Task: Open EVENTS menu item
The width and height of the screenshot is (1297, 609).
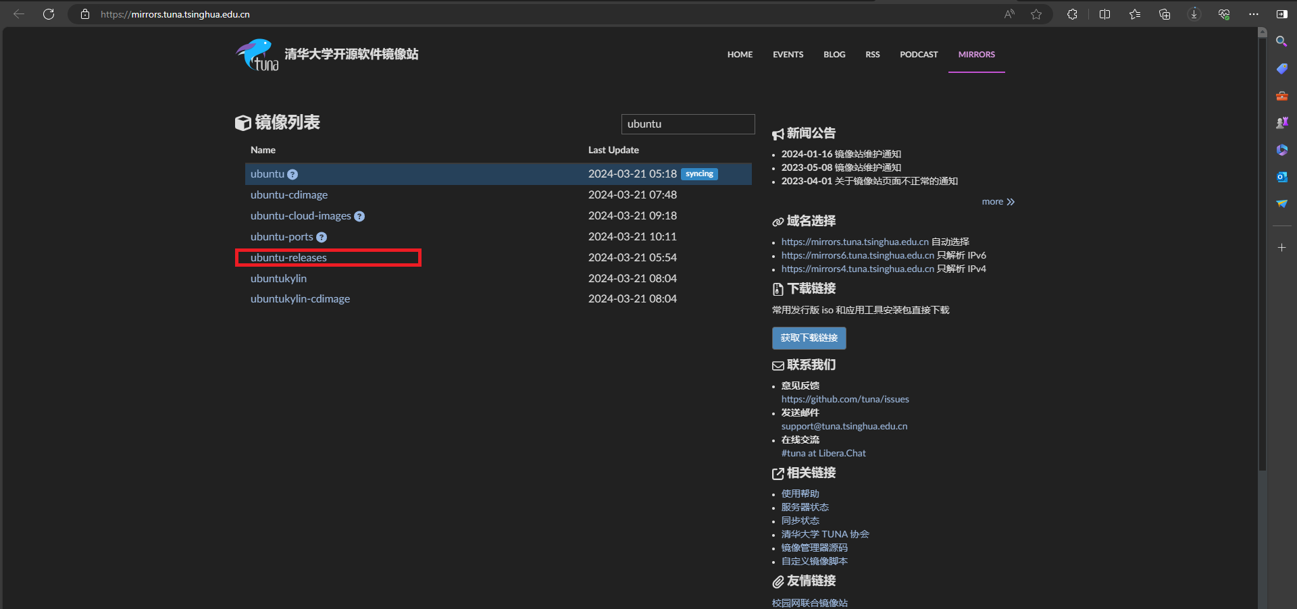Action: pos(788,55)
